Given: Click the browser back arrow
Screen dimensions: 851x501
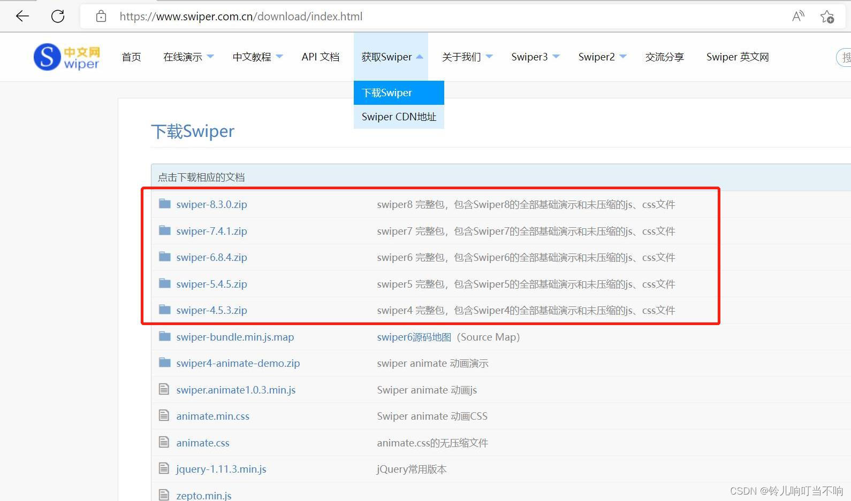Looking at the screenshot, I should click(x=22, y=16).
